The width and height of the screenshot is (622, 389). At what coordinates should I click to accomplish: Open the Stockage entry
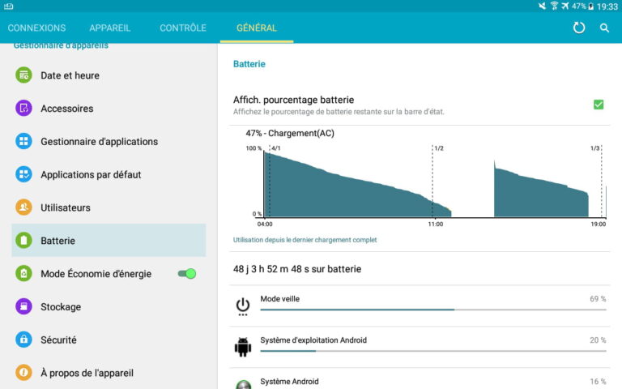pyautogui.click(x=109, y=306)
